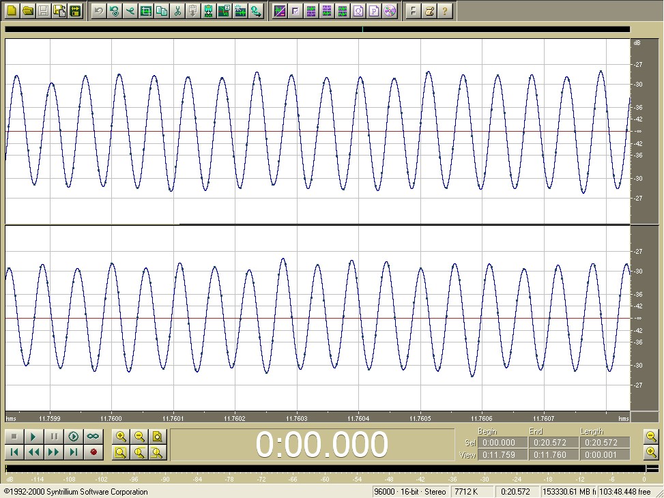Click the circled Play-to-end button
This screenshot has height=498, width=664.
(73, 436)
